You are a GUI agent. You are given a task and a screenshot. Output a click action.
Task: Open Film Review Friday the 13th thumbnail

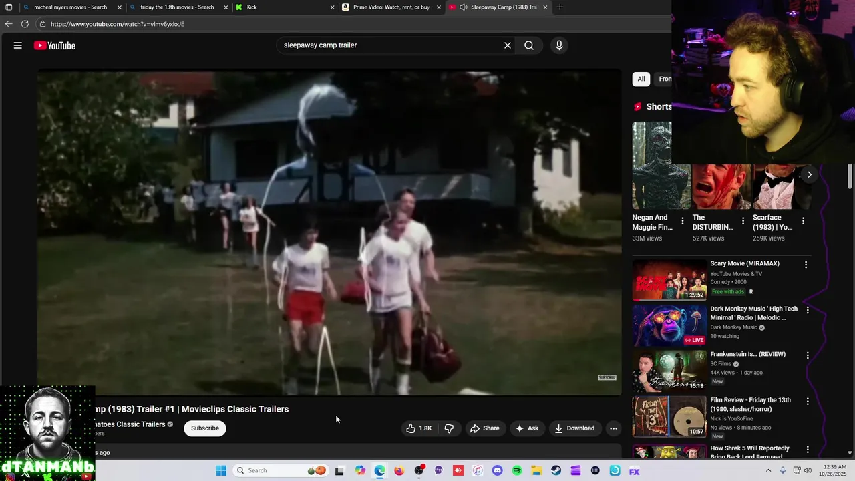669,417
